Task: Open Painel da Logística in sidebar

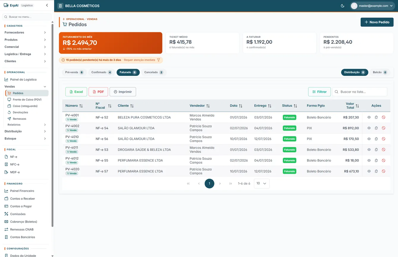Action: 23,79
